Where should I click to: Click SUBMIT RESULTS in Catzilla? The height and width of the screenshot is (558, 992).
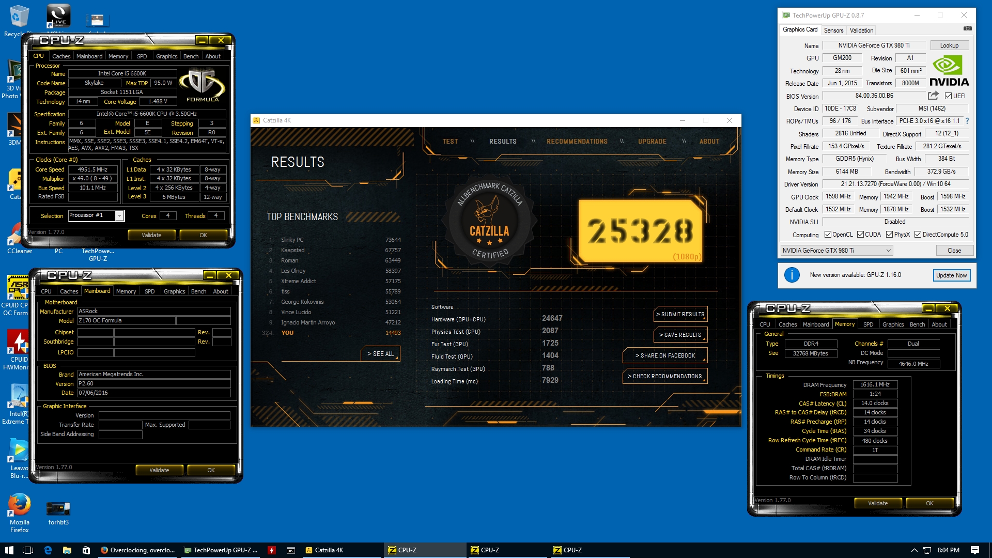tap(680, 314)
